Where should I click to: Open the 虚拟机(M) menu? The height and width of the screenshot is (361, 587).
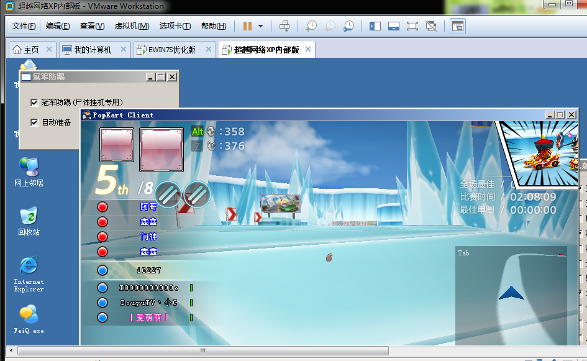132,26
